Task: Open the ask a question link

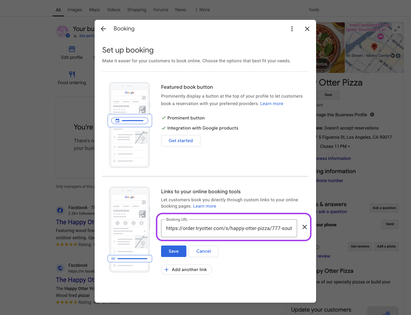Action: click(331, 212)
